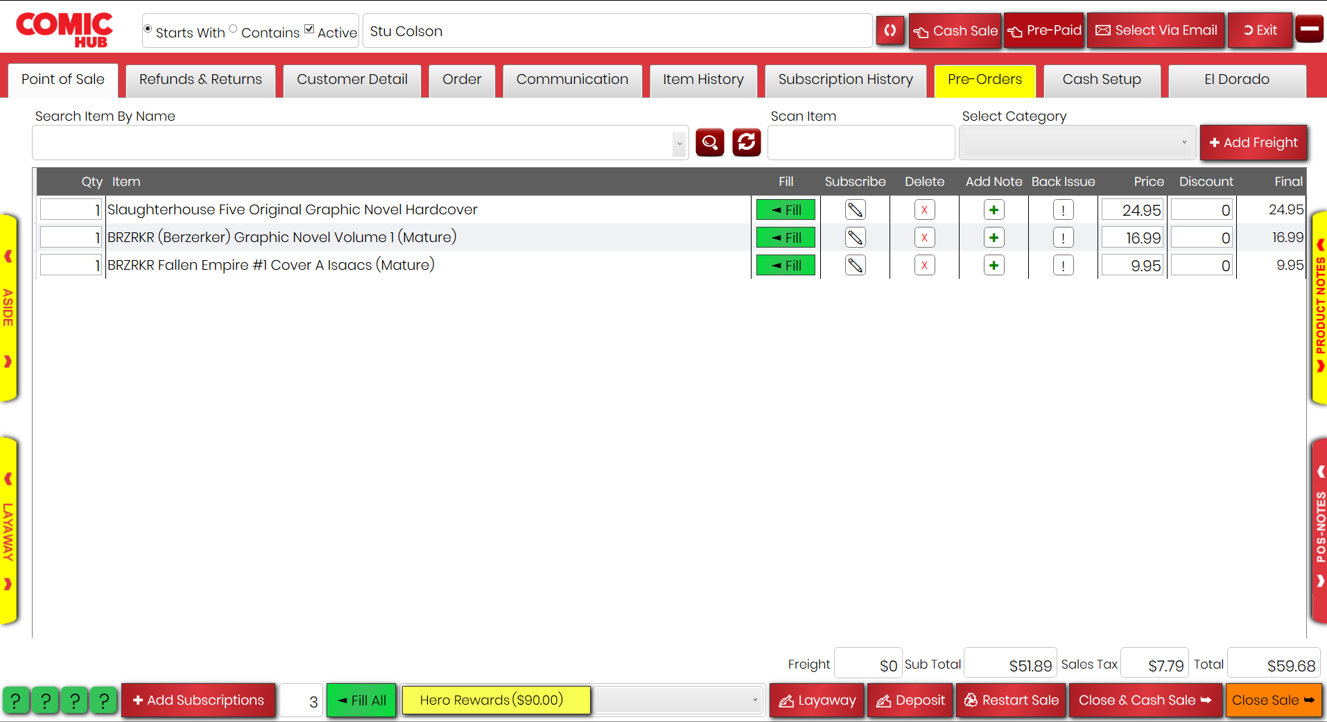Expand the Search Item By Name dropdown

[679, 144]
